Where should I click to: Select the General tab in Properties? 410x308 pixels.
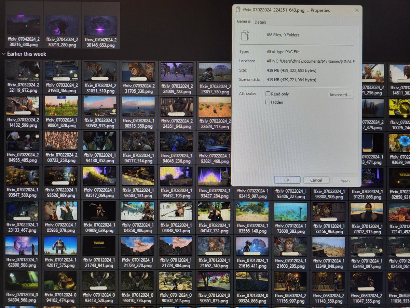pos(244,21)
